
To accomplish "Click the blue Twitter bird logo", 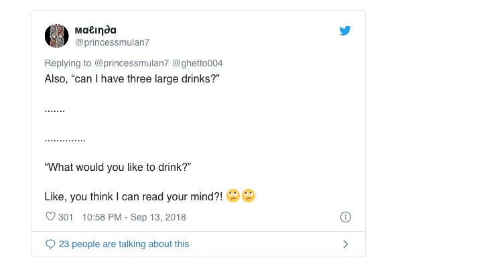I will pyautogui.click(x=345, y=31).
